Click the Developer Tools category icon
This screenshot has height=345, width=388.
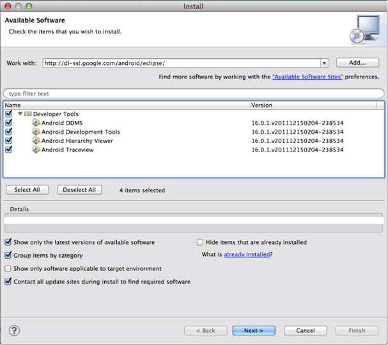click(x=27, y=114)
